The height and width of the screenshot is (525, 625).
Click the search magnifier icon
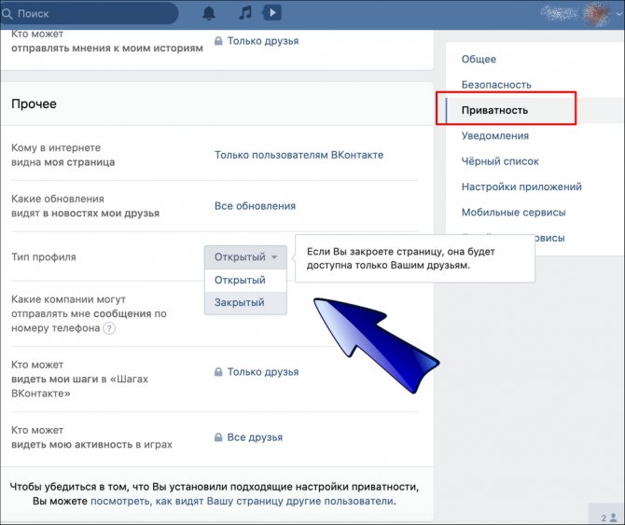point(7,14)
